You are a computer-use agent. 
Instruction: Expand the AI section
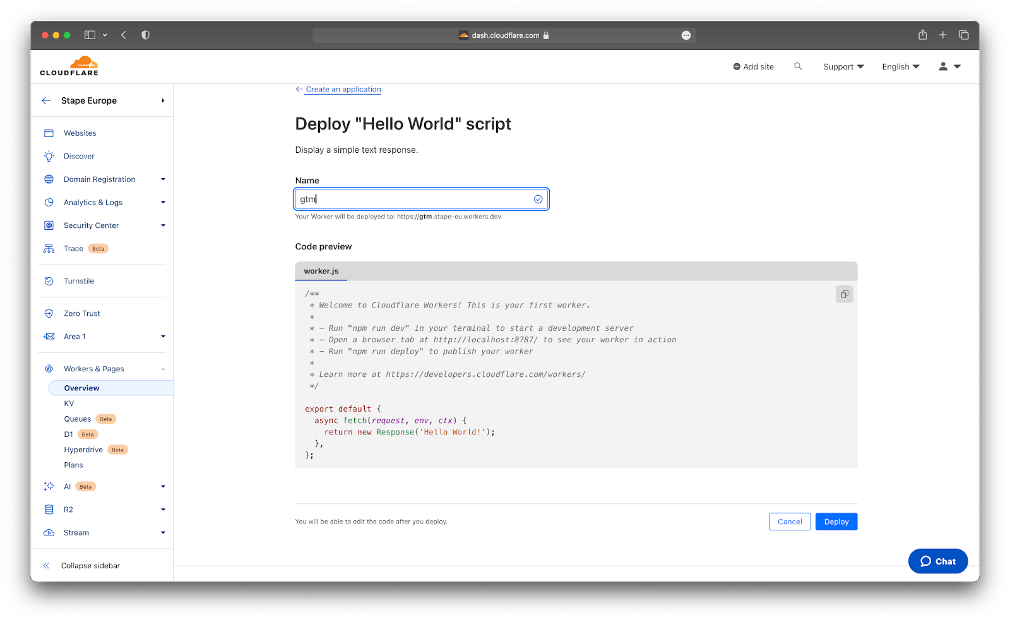point(163,486)
